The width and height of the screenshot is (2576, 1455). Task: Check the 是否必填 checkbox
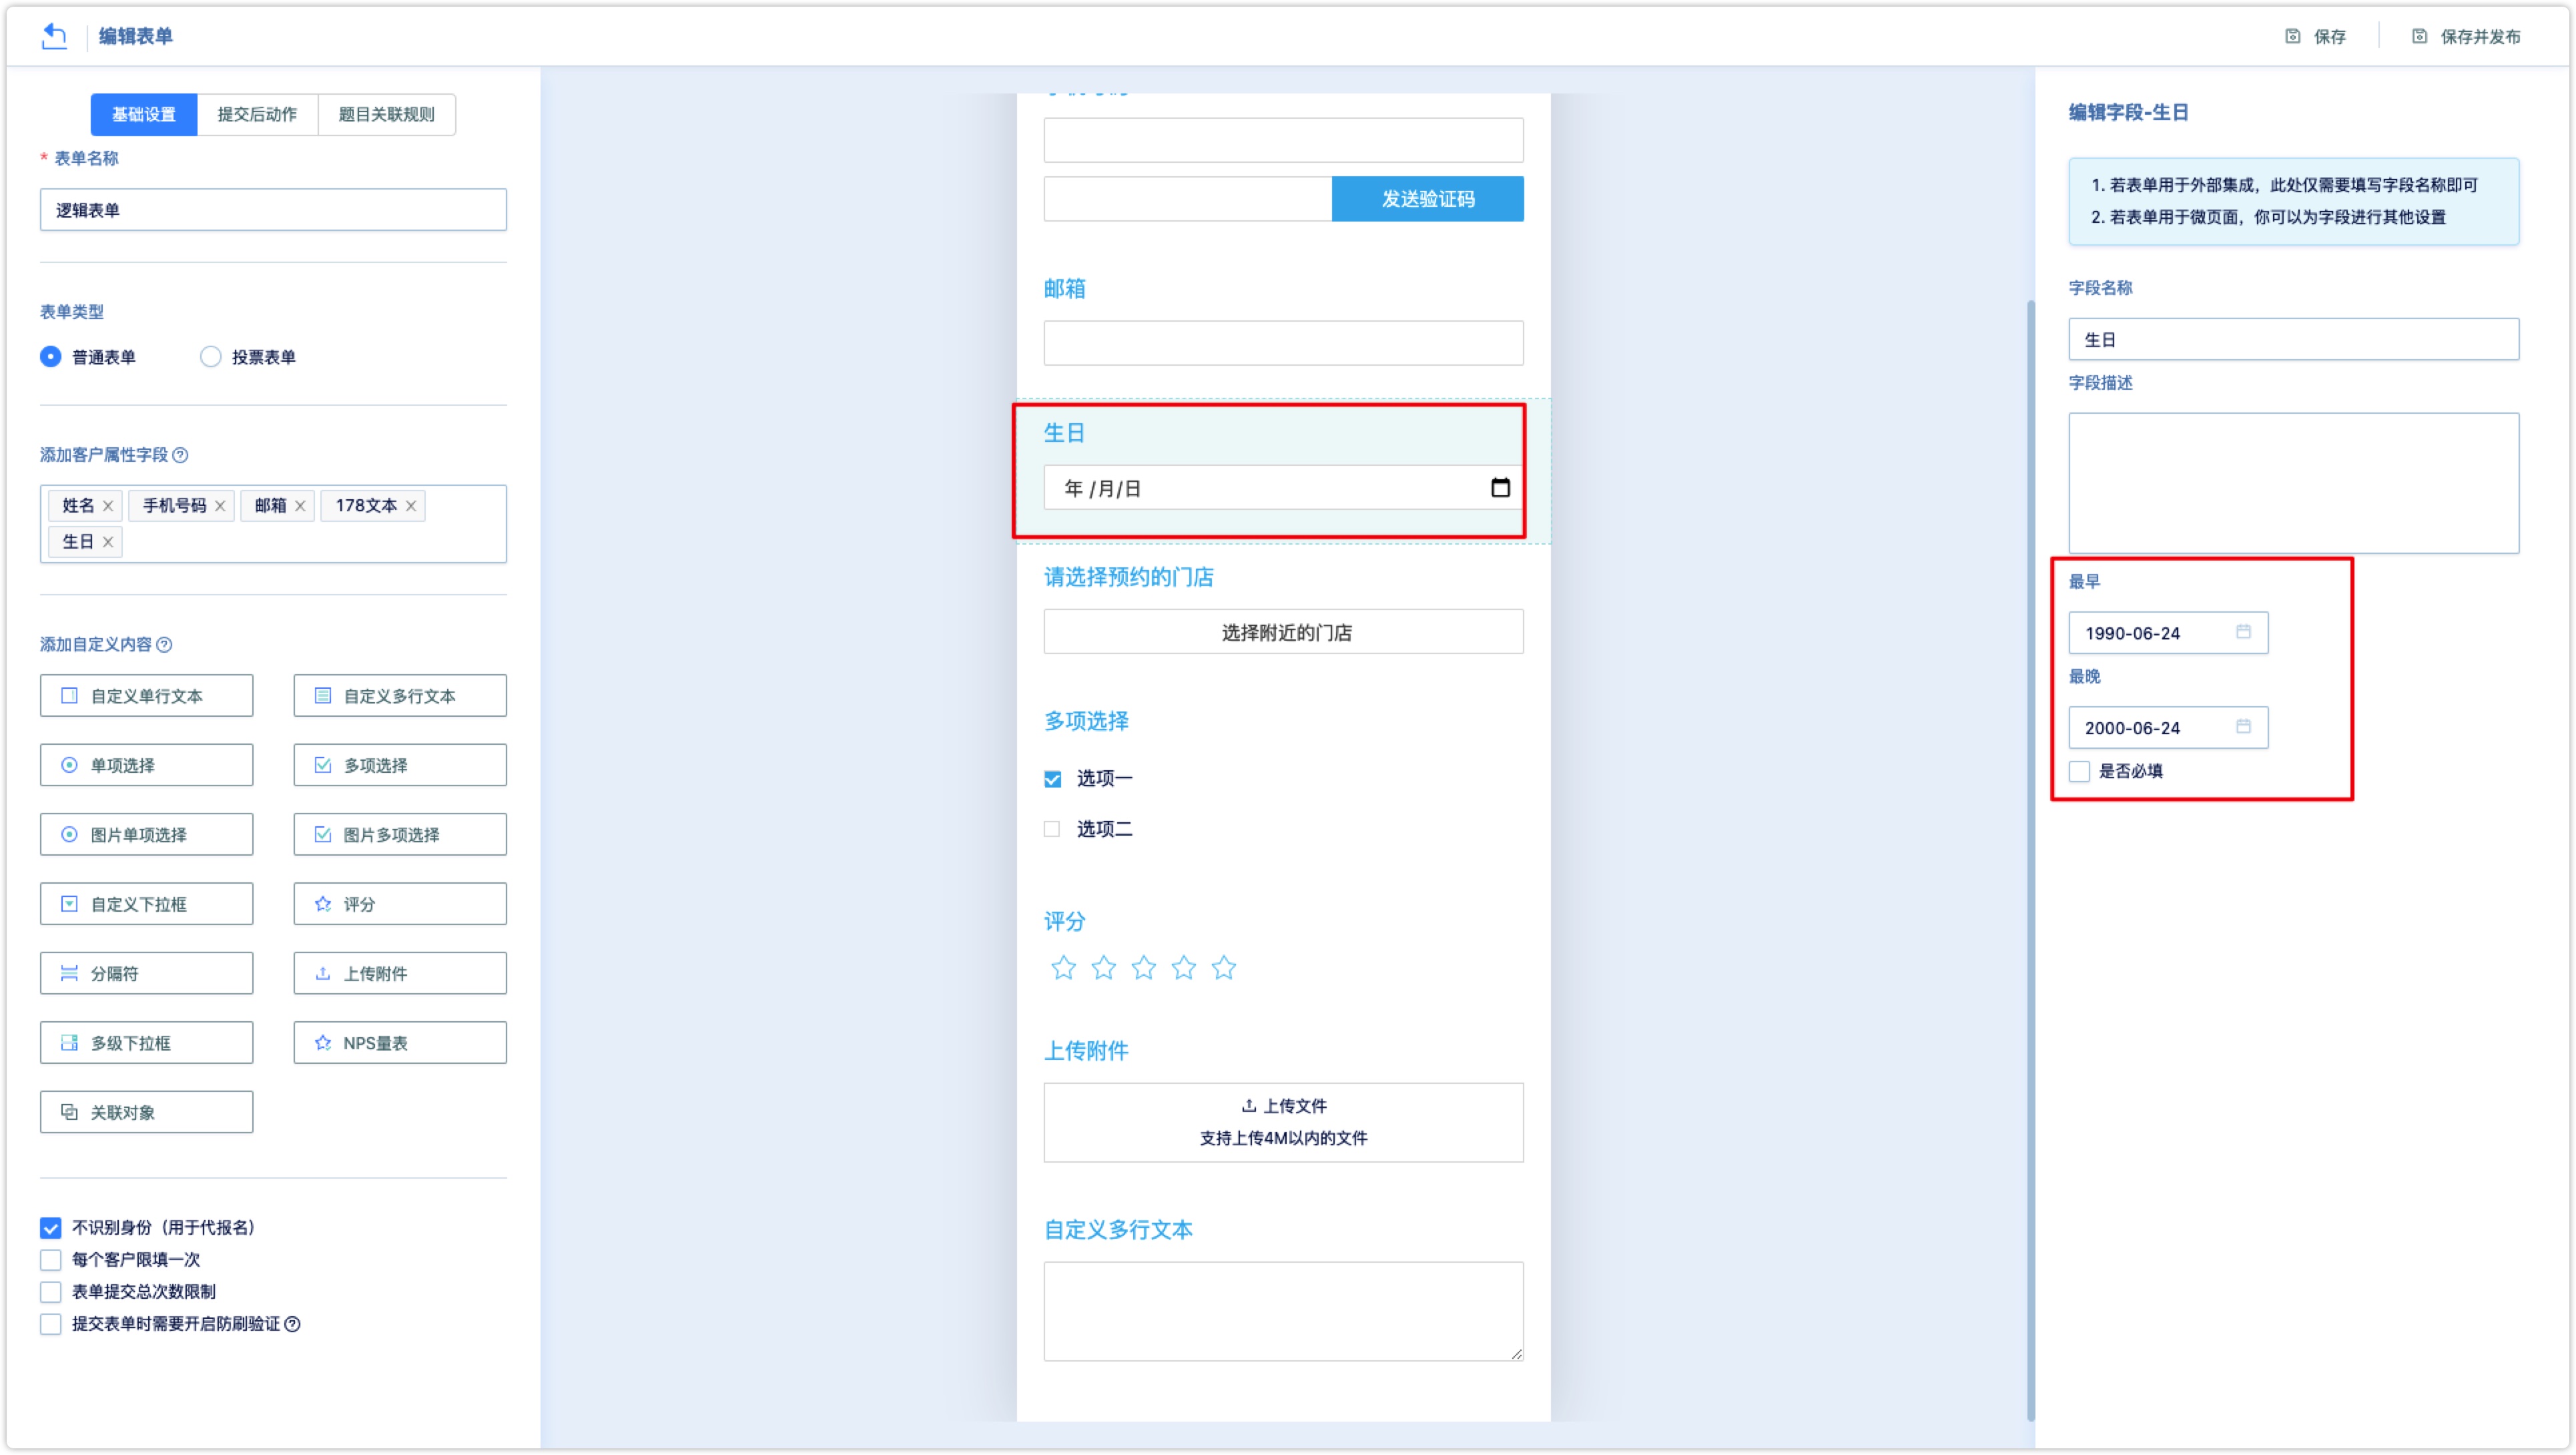tap(2079, 771)
